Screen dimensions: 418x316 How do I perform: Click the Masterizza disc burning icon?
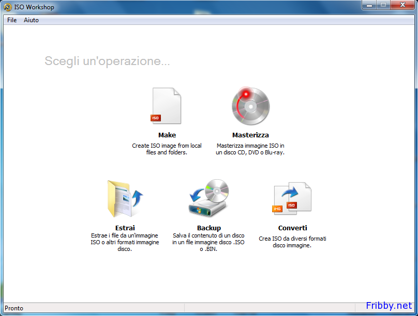click(x=250, y=106)
